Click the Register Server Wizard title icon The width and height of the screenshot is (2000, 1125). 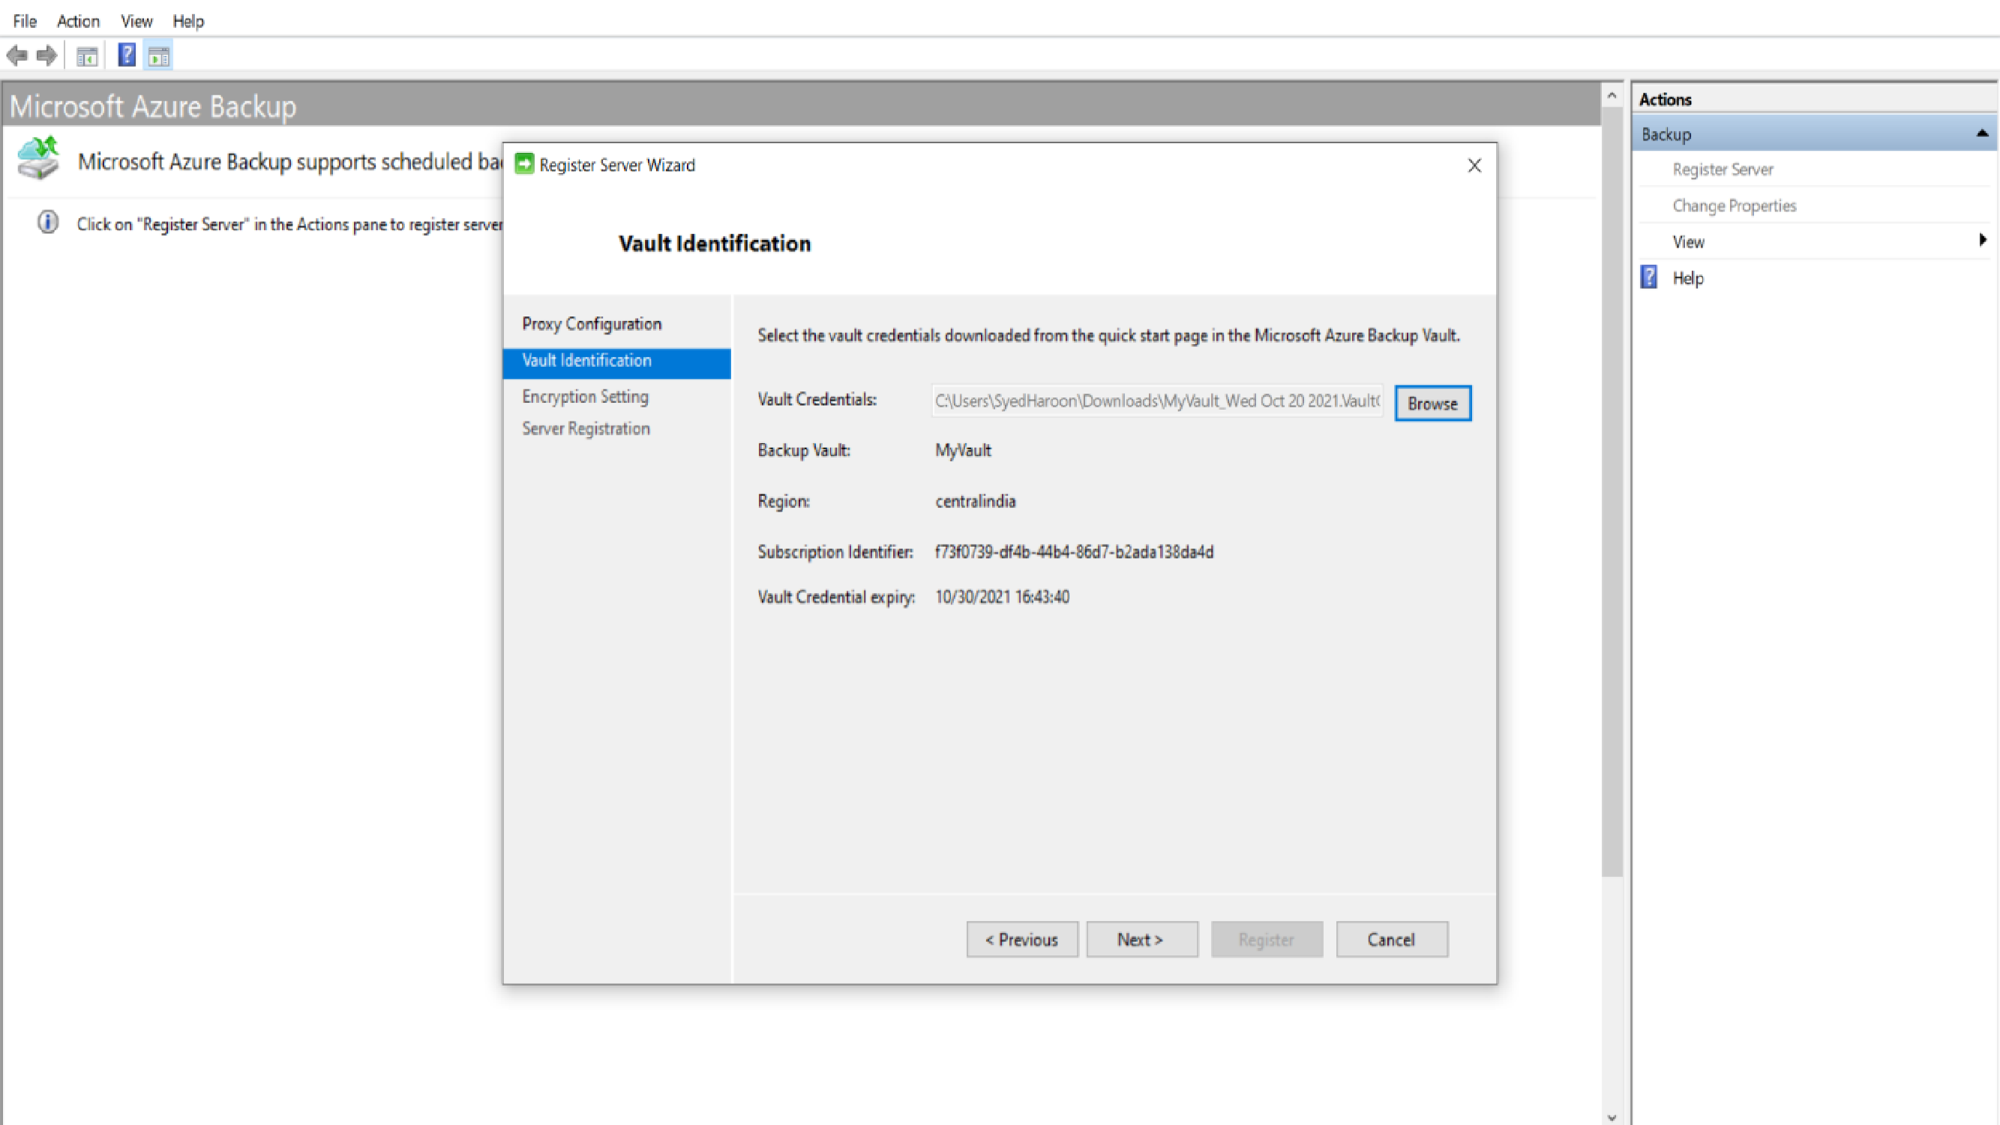pyautogui.click(x=525, y=163)
